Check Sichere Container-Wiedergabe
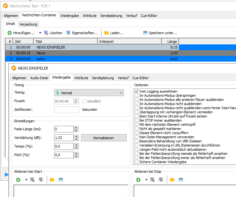236x197 pixels. [x=136, y=162]
